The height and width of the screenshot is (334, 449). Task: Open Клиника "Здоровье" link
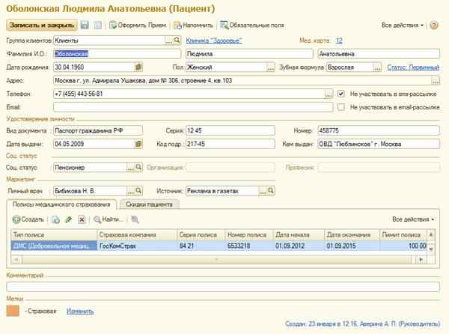point(214,40)
